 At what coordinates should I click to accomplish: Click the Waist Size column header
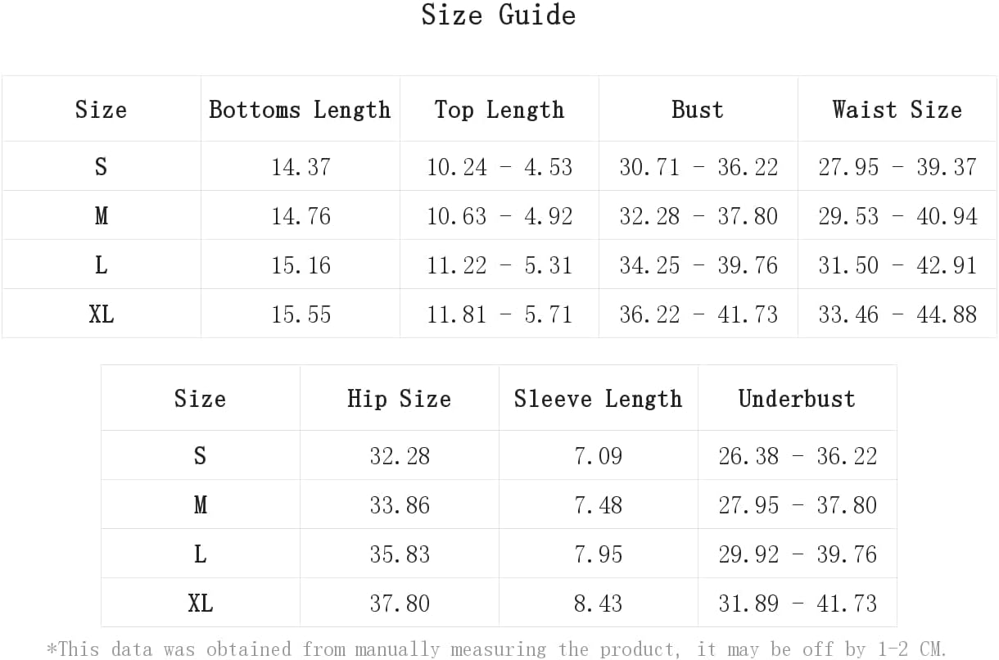pyautogui.click(x=897, y=110)
